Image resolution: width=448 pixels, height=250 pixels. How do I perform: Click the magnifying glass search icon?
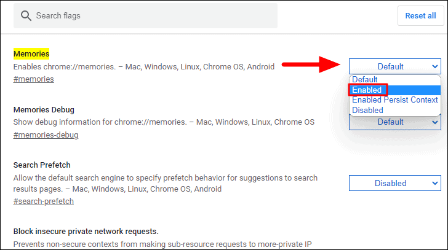[x=26, y=16]
